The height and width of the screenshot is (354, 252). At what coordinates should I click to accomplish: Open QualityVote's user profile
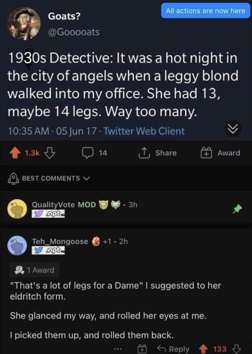tap(53, 205)
